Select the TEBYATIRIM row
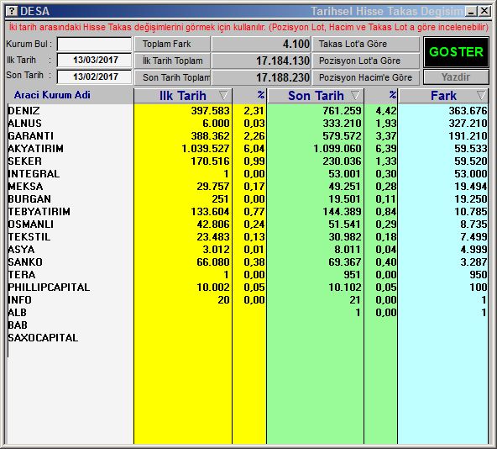This screenshot has width=497, height=449. pos(248,212)
